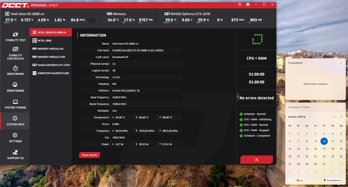
Task: Click the 'CPU + RAM - Started' log entry
Action: pyautogui.click(x=256, y=125)
